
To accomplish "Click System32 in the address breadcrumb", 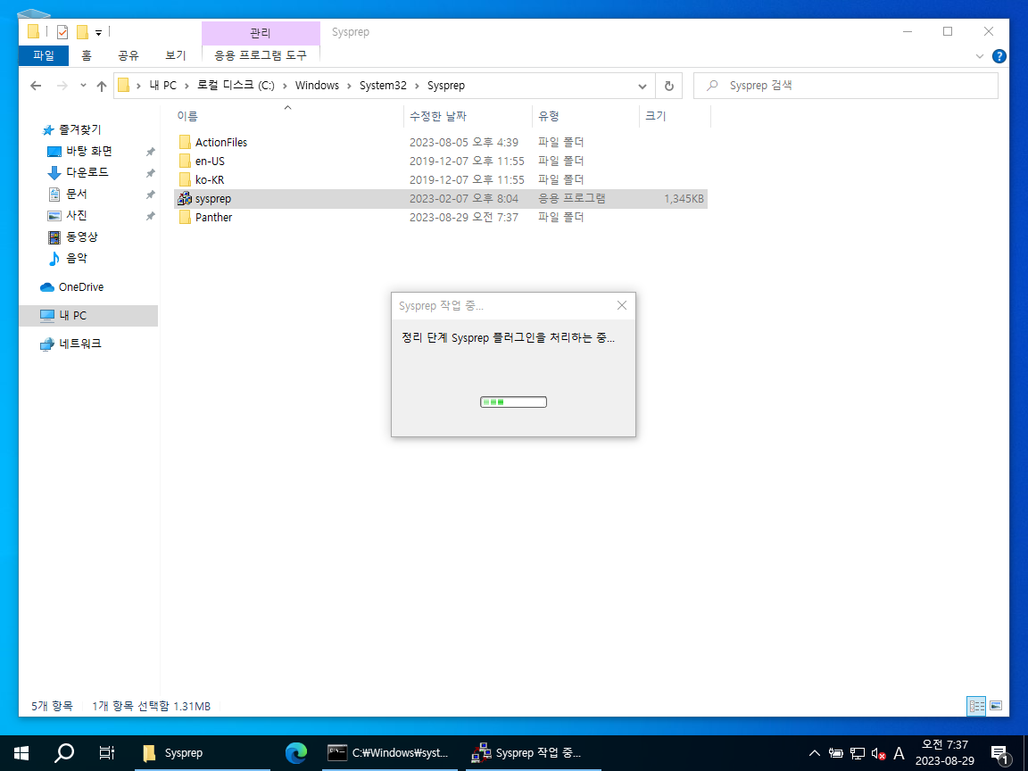I will click(383, 86).
